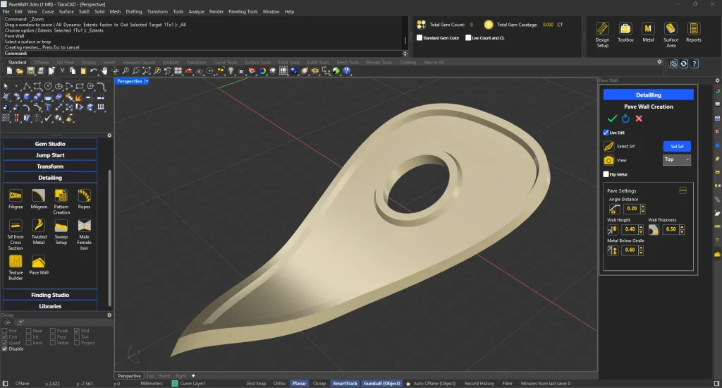Click the Texture Builder icon

[x=16, y=261]
